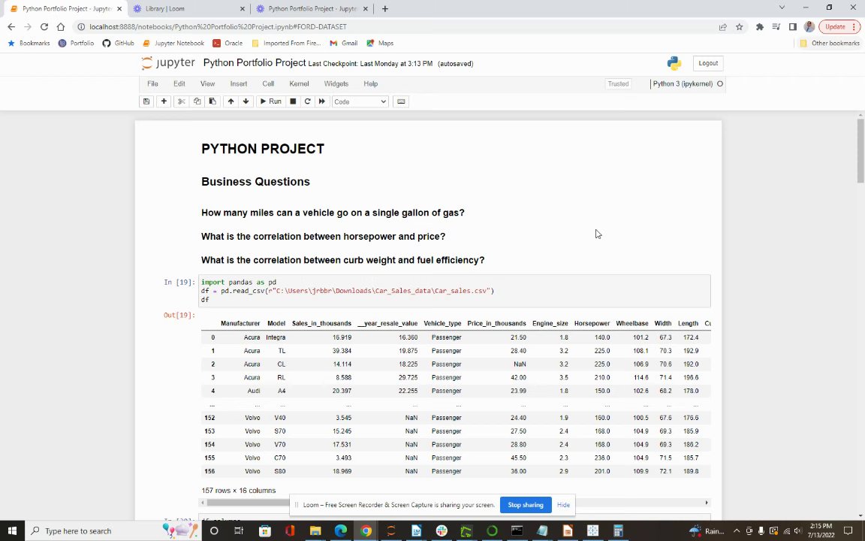Click the Manufacturer column header
865x541 pixels.
(x=240, y=324)
